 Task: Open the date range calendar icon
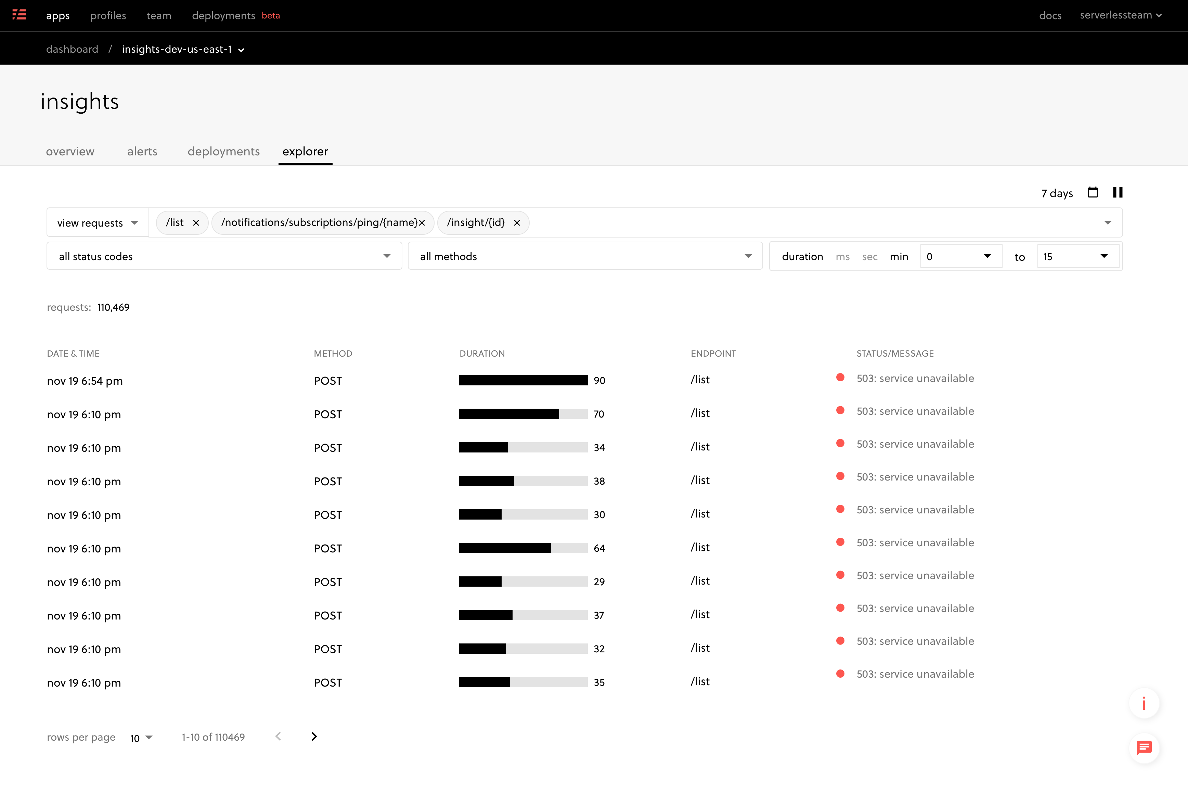(x=1093, y=192)
